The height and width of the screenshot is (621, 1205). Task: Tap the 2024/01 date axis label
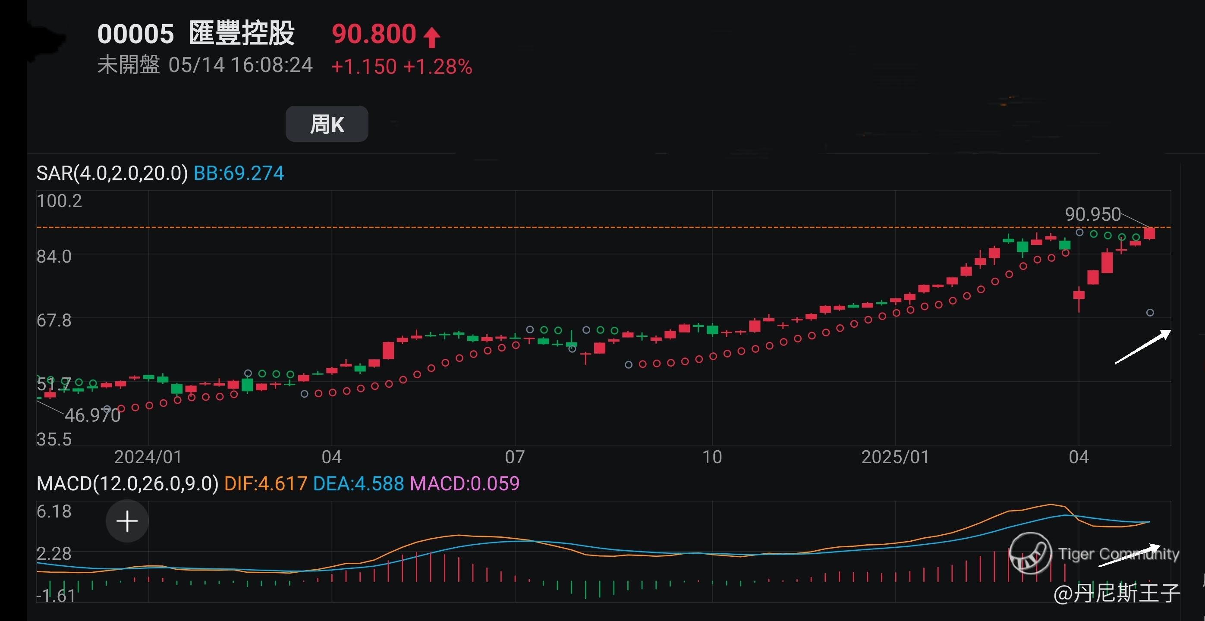coord(148,457)
